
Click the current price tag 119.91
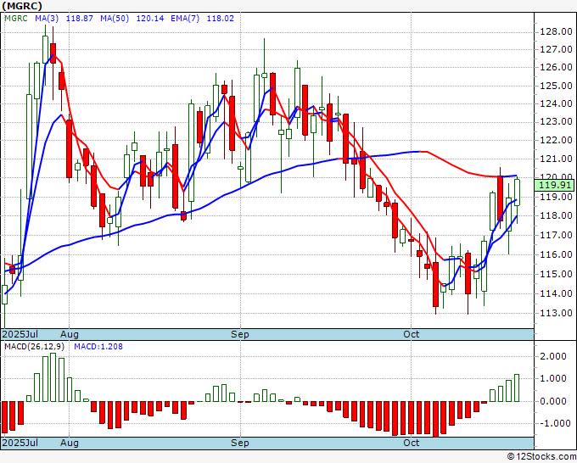[554, 185]
